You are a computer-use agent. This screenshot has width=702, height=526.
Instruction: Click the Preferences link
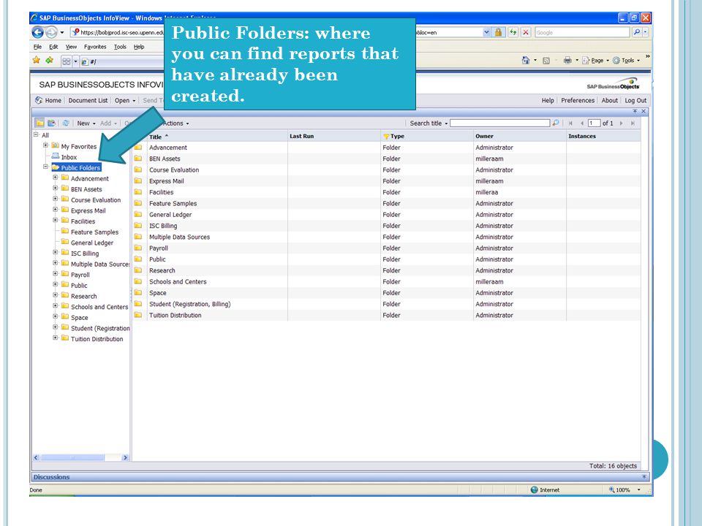(578, 100)
